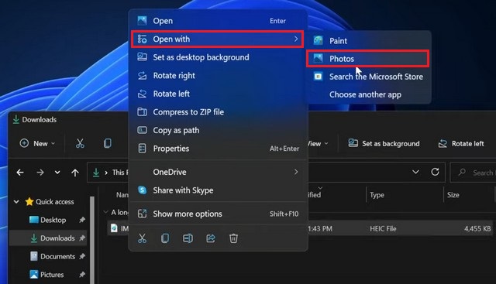Go up one folder level arrow
496x284 pixels.
75,173
